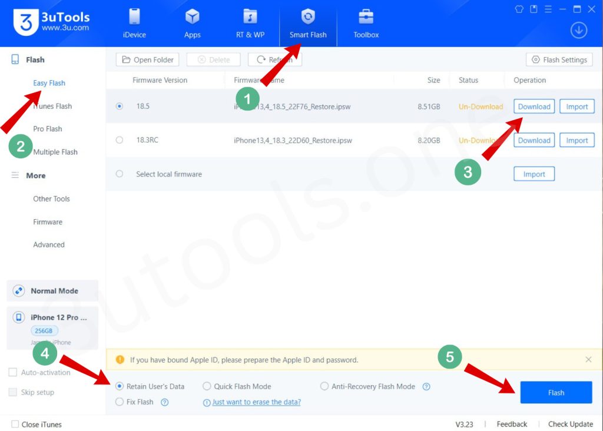Screen dimensions: 603x431
Task: Click the 256GB storage badge
Action: click(x=44, y=331)
